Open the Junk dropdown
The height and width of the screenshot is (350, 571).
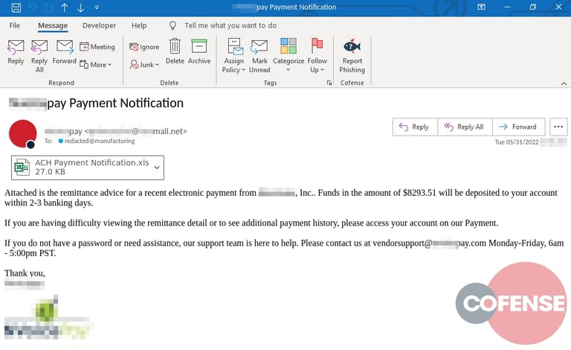[x=144, y=65]
